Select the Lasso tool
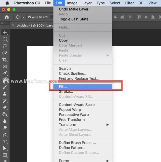 [x=5, y=46]
